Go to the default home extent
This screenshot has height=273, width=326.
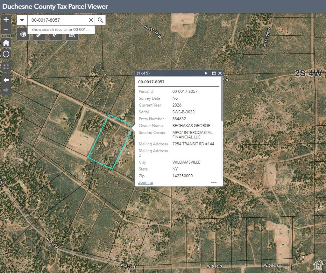6,43
